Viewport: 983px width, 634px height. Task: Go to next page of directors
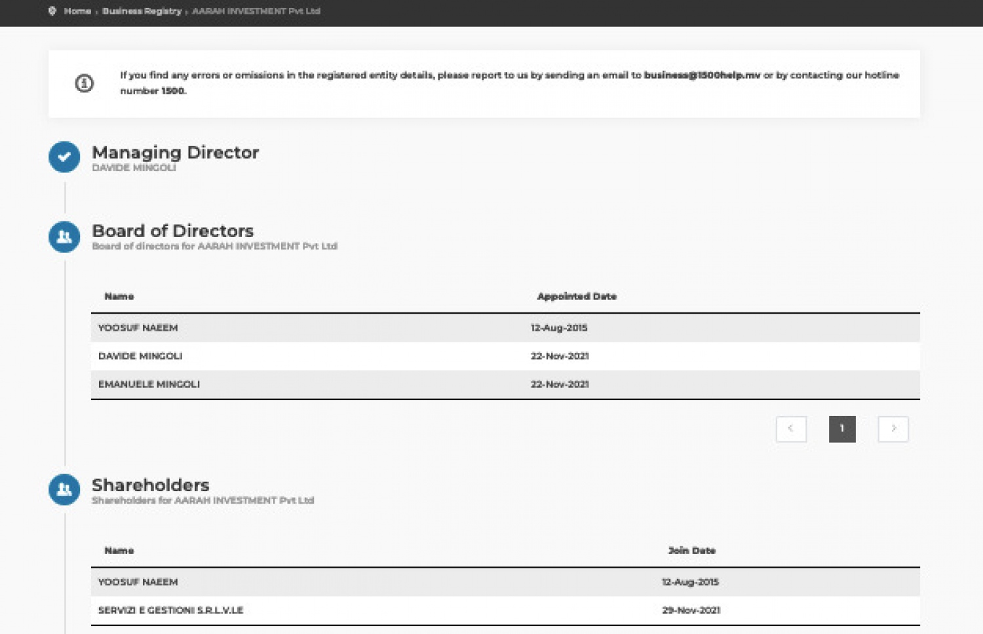coord(893,429)
